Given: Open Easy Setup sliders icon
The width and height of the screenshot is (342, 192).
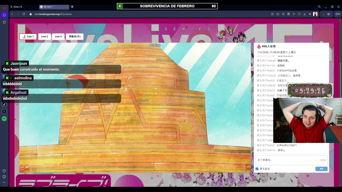Looking at the screenshot, I should (310, 14).
